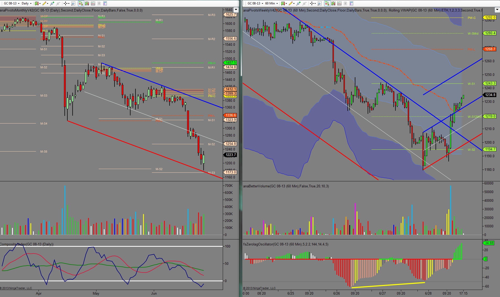Select the green 1487.5 price marker
Viewport: 500px width, 297px height.
click(230, 63)
